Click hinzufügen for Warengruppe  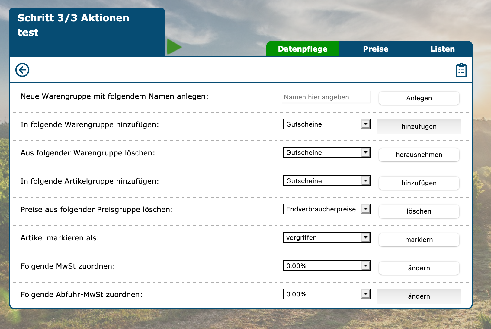coord(419,127)
